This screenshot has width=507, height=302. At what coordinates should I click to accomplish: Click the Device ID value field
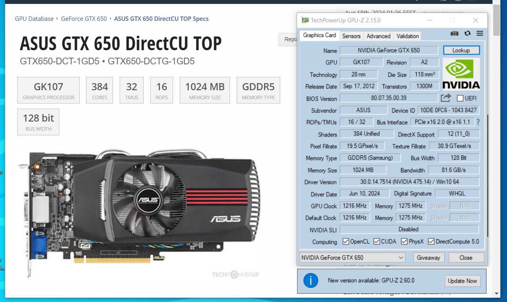coord(448,110)
